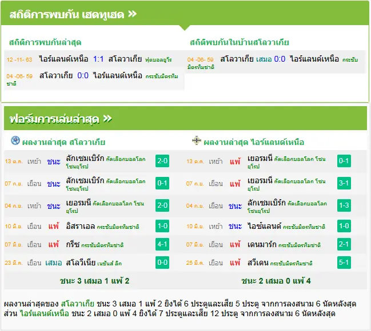The width and height of the screenshot is (371, 331).
Task: Click the double chevron after สถิติการพบกัน เฮดทูเฮด
Action: [x=132, y=14]
